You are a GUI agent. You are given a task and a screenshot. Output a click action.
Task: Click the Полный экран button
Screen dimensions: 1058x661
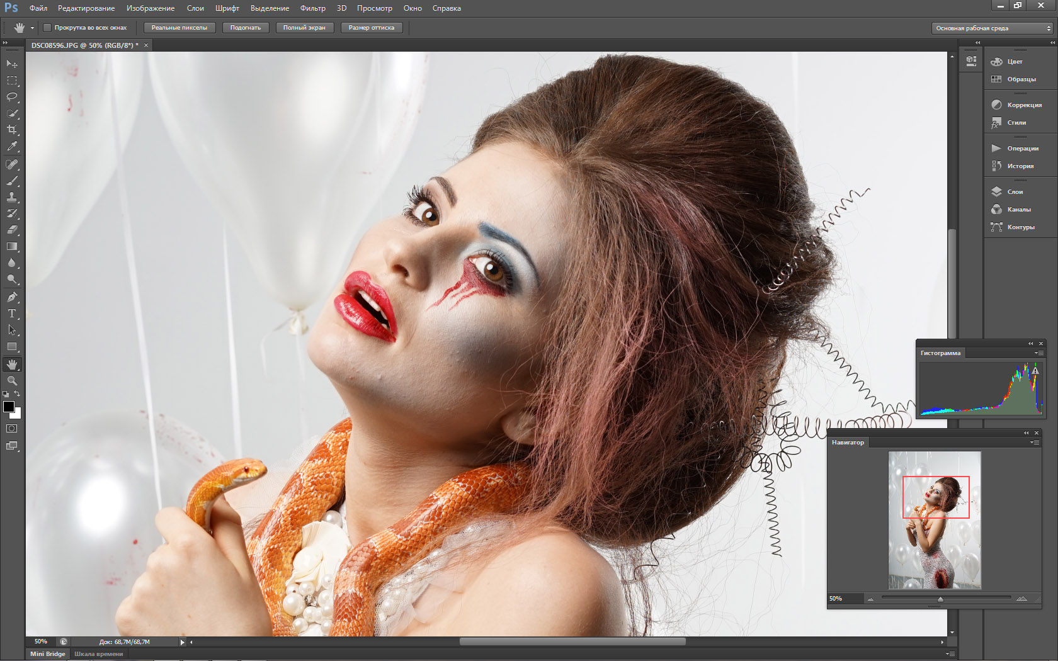[304, 28]
